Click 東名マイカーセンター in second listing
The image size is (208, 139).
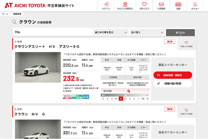click(173, 132)
